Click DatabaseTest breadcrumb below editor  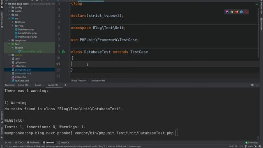coord(98,81)
